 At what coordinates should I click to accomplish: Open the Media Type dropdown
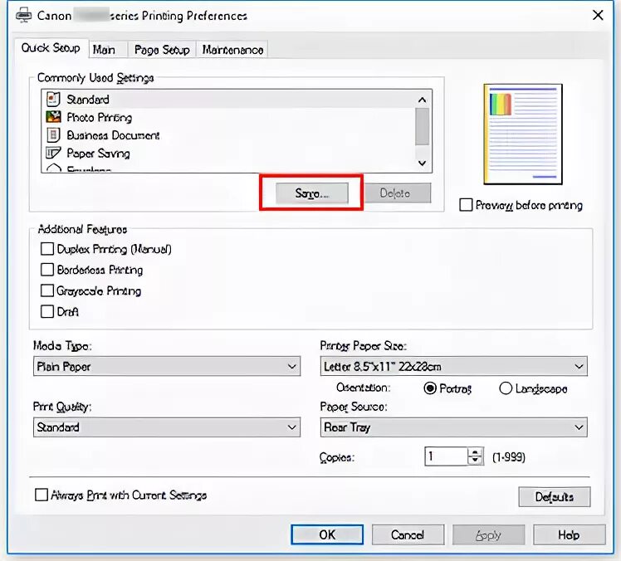(x=167, y=366)
